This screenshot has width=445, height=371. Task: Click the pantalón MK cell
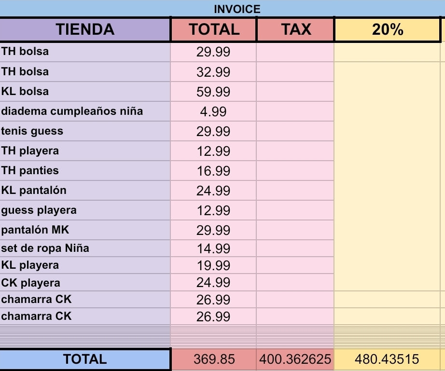85,230
